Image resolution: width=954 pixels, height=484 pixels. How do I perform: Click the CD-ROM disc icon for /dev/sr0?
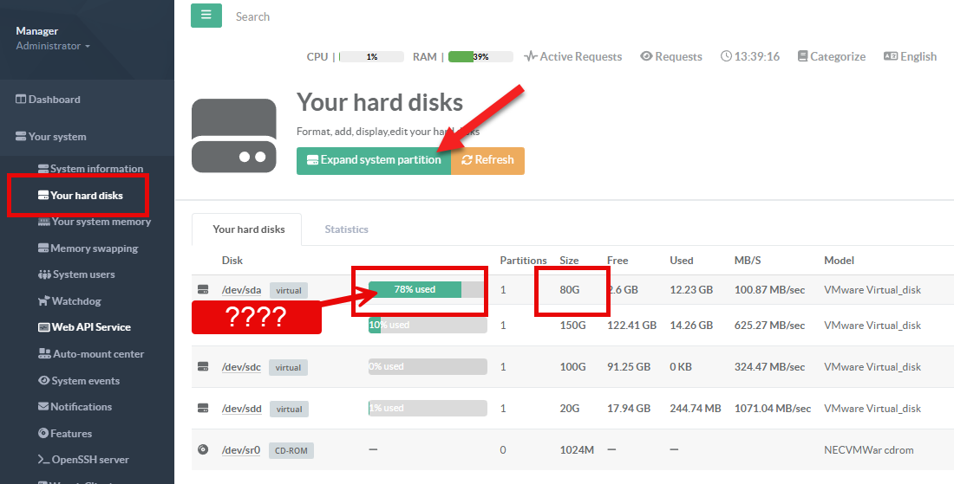[x=203, y=449]
